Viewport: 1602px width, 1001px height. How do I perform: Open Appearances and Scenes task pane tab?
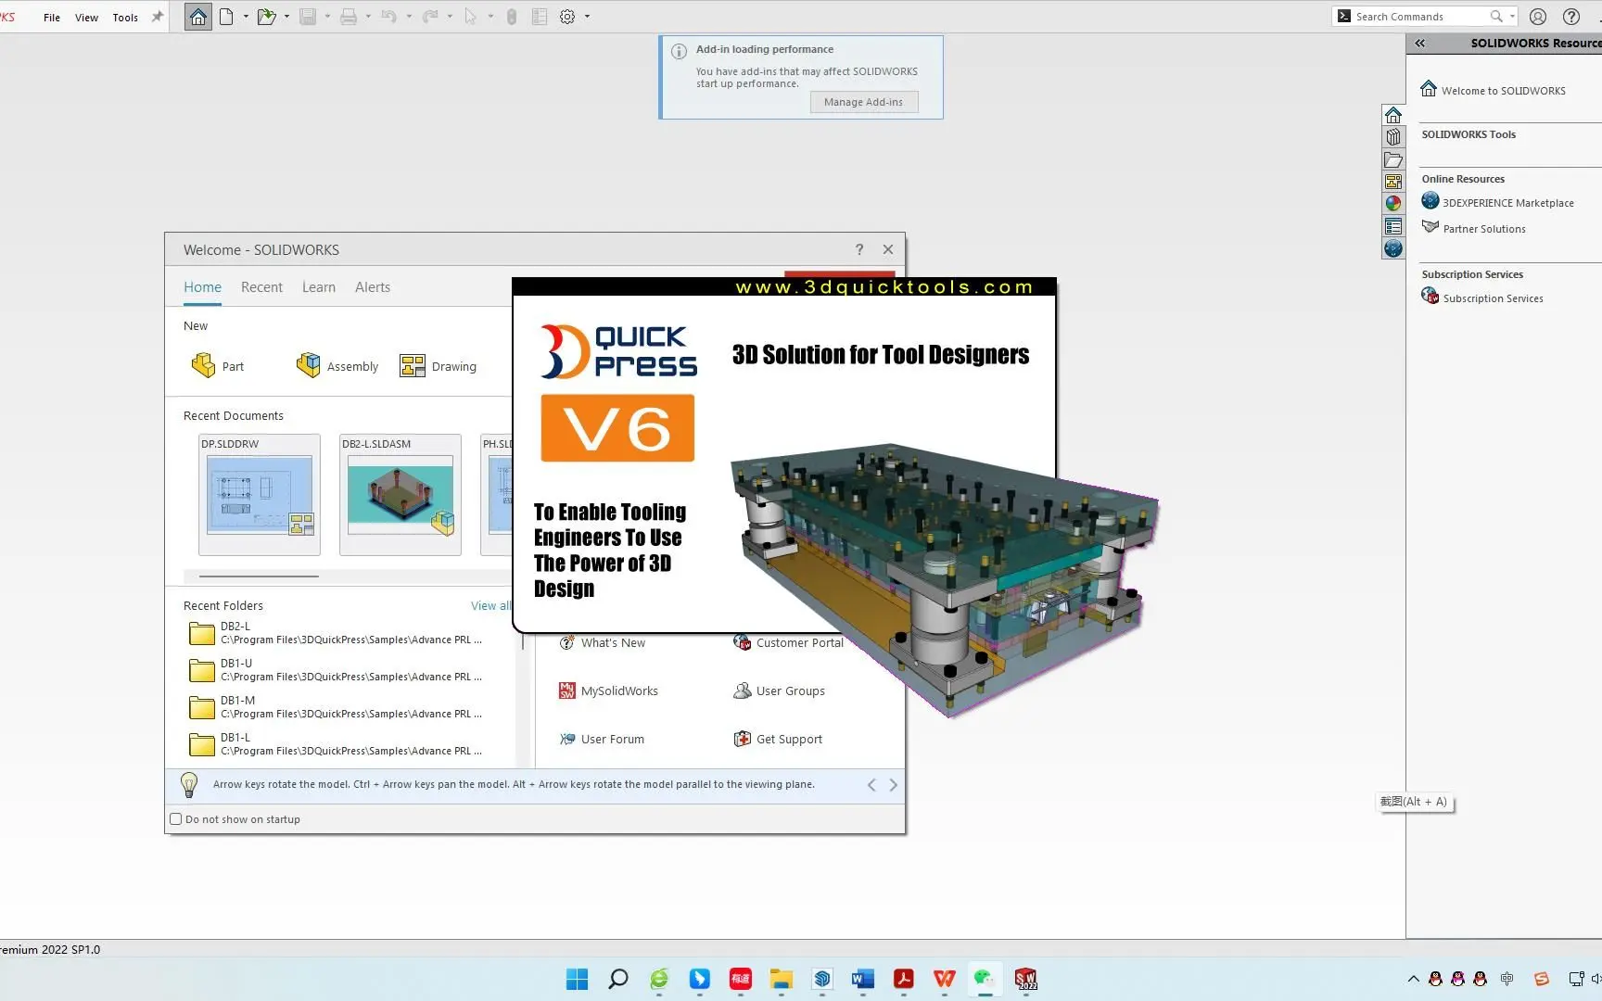1392,204
